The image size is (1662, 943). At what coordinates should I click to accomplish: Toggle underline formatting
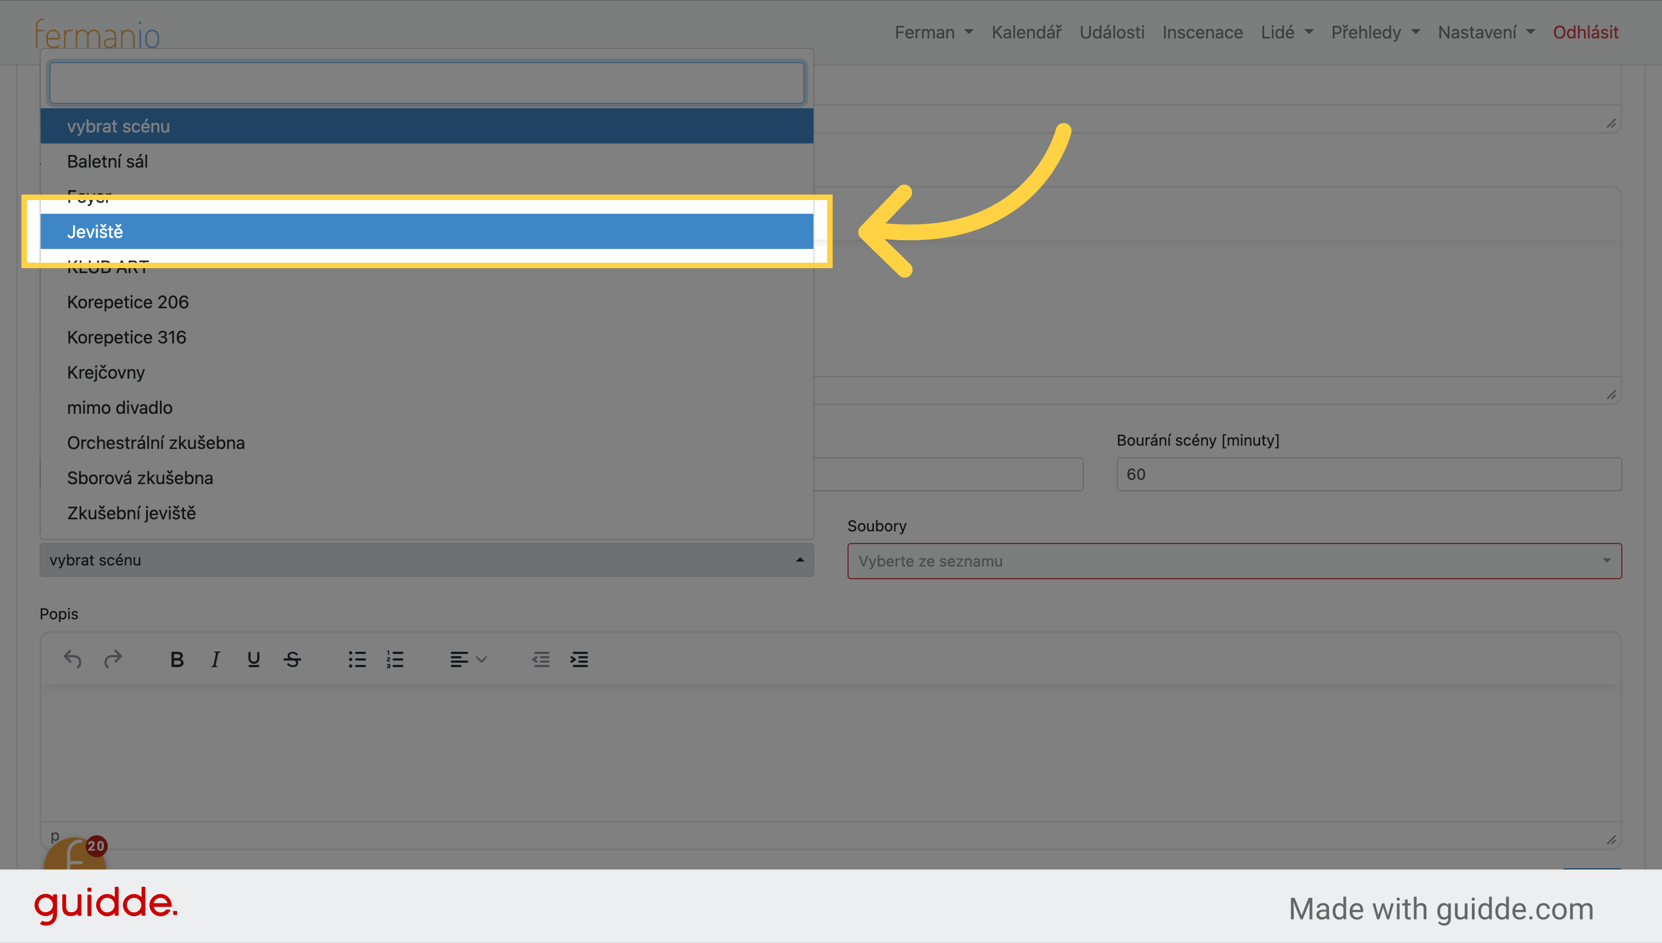click(x=253, y=659)
